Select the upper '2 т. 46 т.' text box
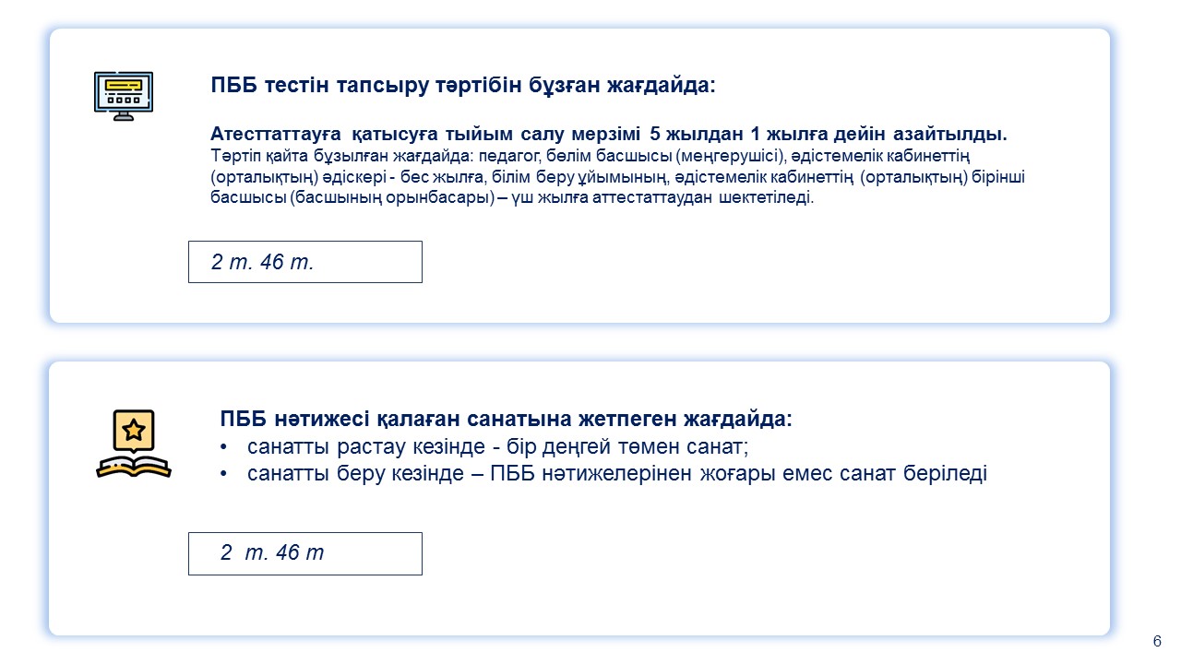The height and width of the screenshot is (664, 1181). [x=304, y=262]
